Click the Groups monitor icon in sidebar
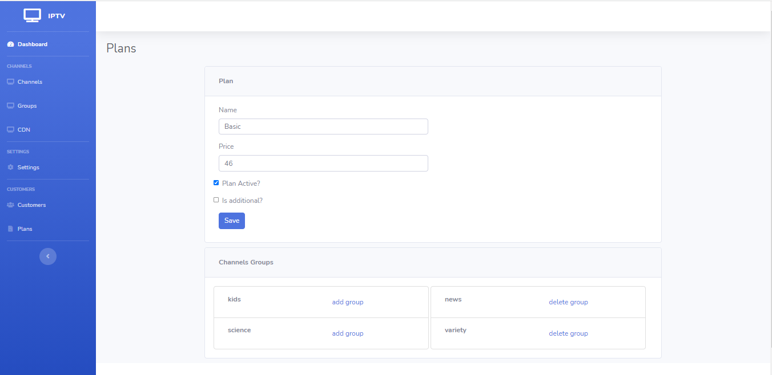This screenshot has width=772, height=375. click(10, 106)
